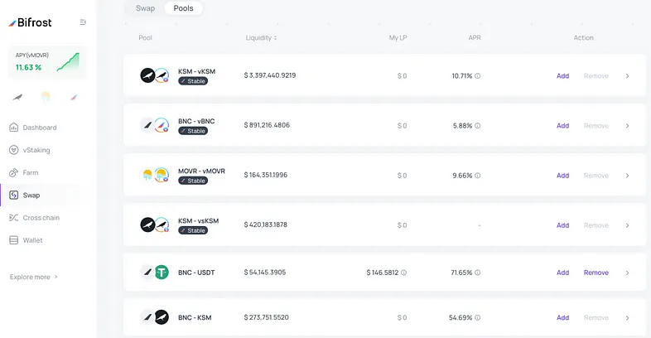Expand BNC - KSM pool details chevron

tap(627, 317)
